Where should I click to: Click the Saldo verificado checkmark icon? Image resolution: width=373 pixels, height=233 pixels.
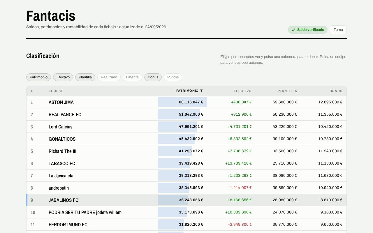[293, 30]
